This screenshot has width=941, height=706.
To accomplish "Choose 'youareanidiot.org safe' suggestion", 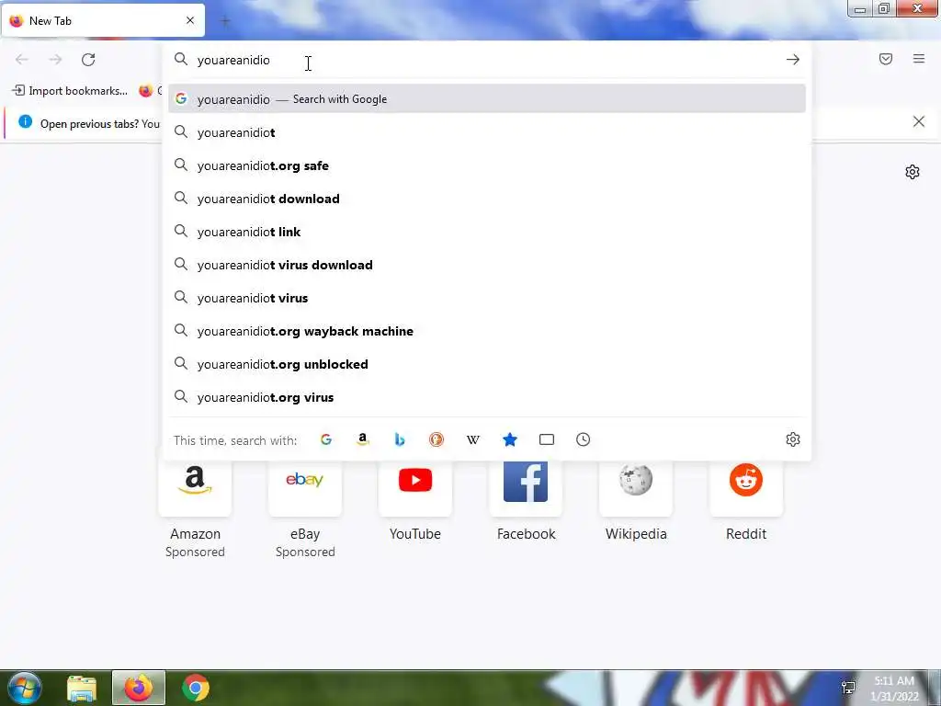I will click(487, 165).
